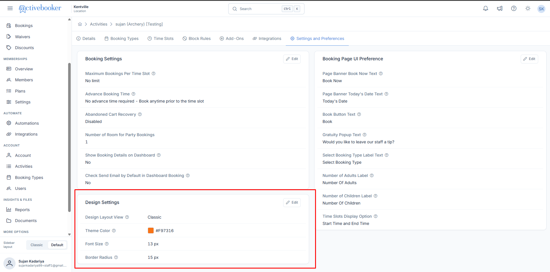Click help icon beside Font Size
Screen dimensions: 550x272
click(107, 244)
